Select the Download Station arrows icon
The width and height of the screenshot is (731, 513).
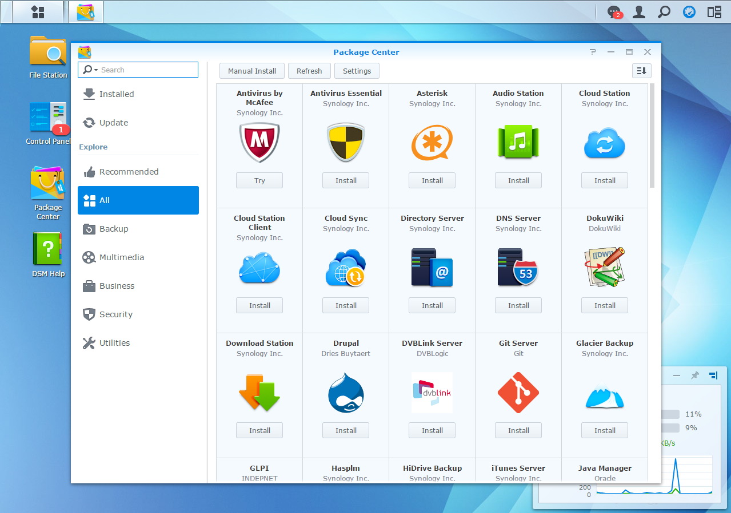click(259, 393)
